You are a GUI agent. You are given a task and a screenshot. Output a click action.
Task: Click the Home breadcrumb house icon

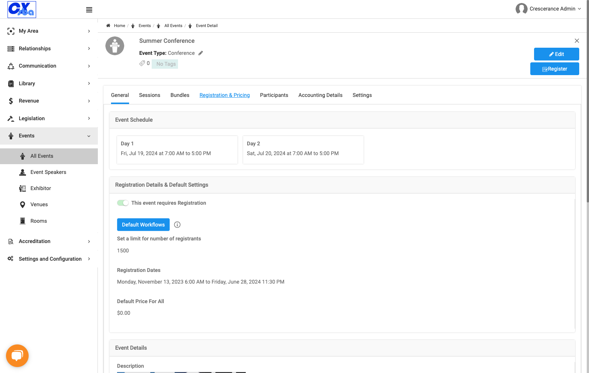(x=108, y=26)
